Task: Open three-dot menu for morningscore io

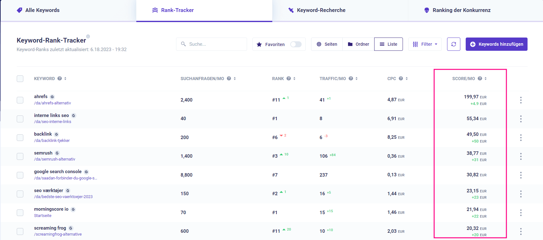Action: [521, 213]
